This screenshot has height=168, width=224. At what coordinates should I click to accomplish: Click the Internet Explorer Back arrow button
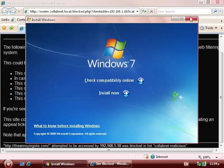tap(5, 11)
